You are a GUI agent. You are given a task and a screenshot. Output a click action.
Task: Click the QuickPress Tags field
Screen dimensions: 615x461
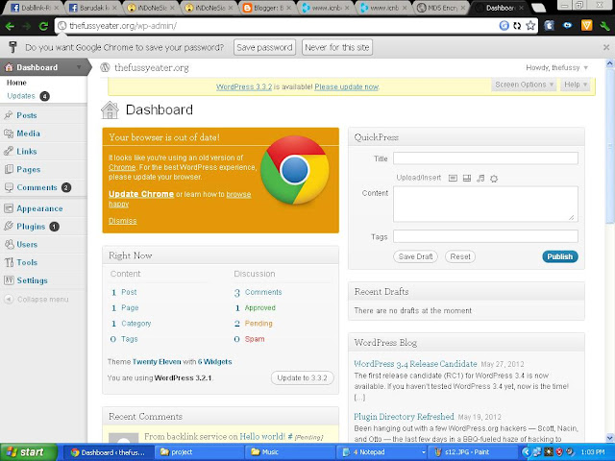click(485, 236)
